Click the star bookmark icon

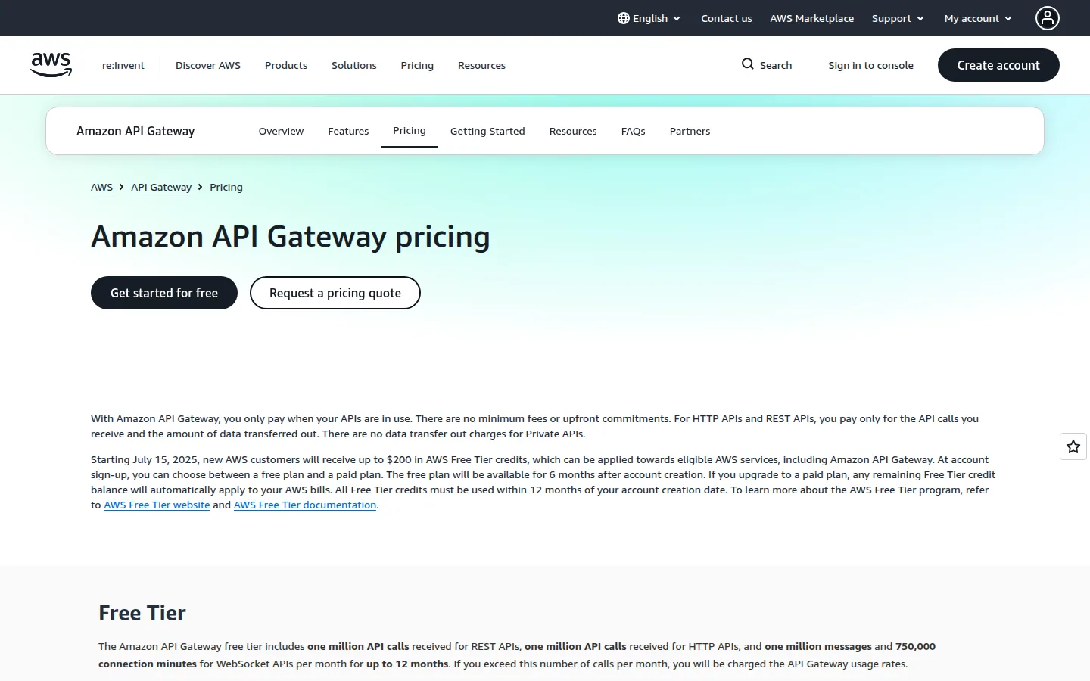pyautogui.click(x=1073, y=447)
